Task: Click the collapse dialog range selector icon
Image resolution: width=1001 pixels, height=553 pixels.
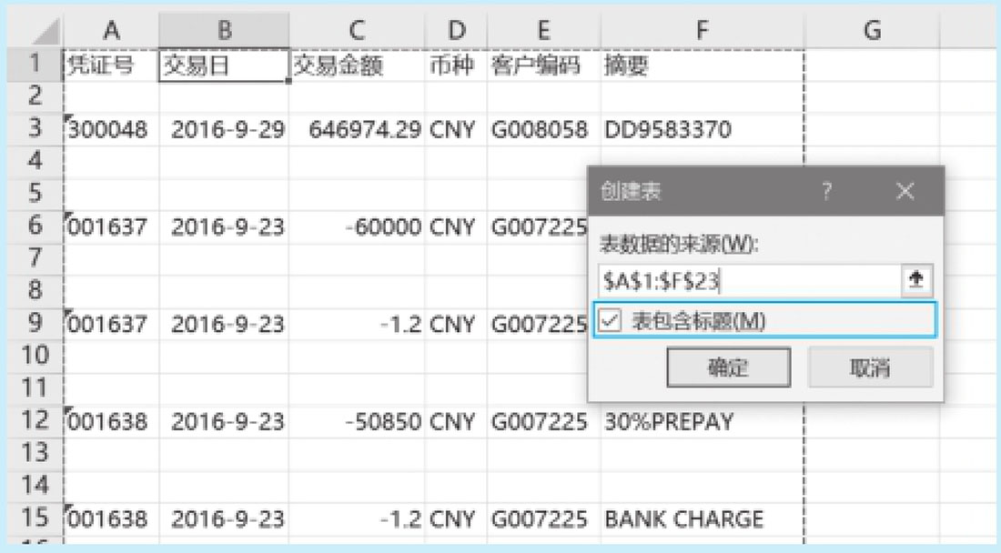Action: [x=916, y=282]
